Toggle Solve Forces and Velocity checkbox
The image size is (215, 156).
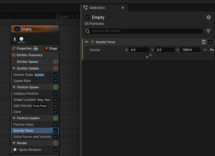point(56,137)
